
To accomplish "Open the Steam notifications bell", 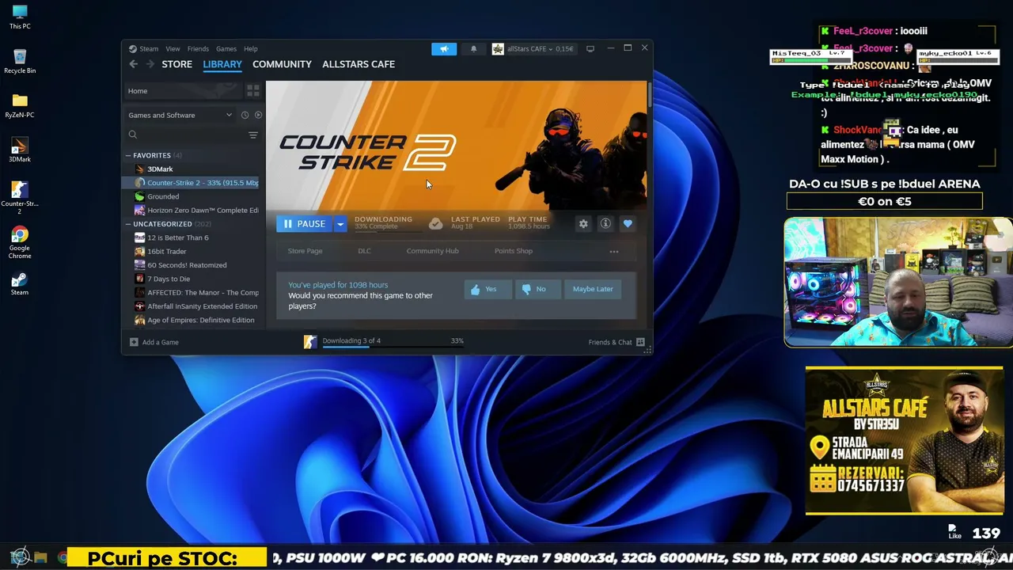I will point(473,49).
